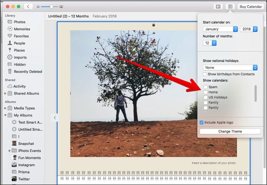Click the calendar settings toolbar icon

pyautogui.click(x=230, y=6)
